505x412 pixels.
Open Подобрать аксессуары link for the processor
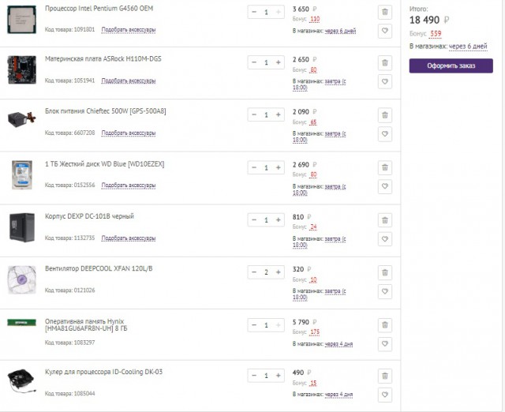coord(129,30)
